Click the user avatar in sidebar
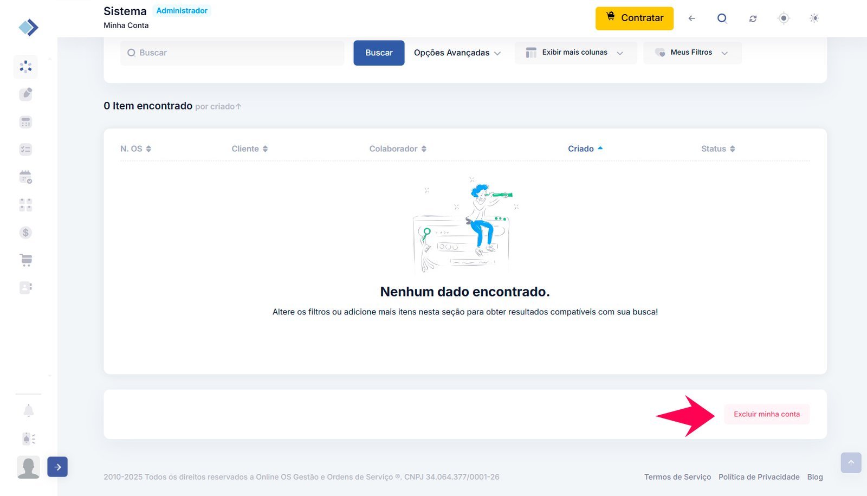867x496 pixels. (28, 467)
